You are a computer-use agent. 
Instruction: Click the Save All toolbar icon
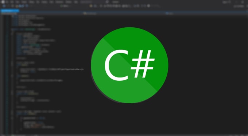22,6
